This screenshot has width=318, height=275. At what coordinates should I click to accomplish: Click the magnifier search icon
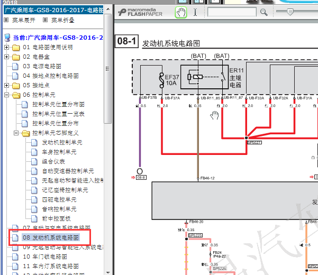point(264,12)
